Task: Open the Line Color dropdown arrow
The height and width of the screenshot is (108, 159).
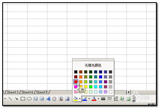Action: [89, 99]
